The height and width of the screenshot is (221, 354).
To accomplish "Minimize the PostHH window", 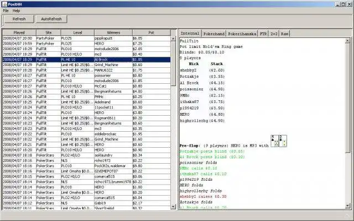I will pos(338,4).
